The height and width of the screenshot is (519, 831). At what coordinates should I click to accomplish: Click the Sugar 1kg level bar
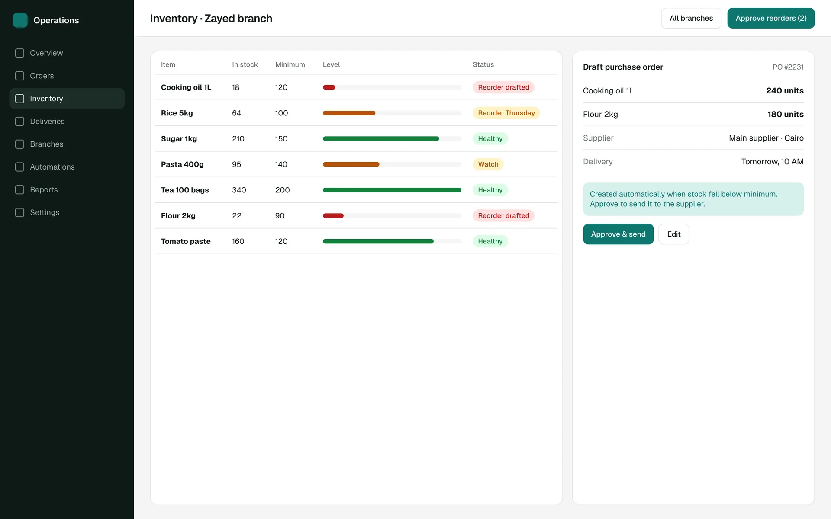(x=392, y=138)
